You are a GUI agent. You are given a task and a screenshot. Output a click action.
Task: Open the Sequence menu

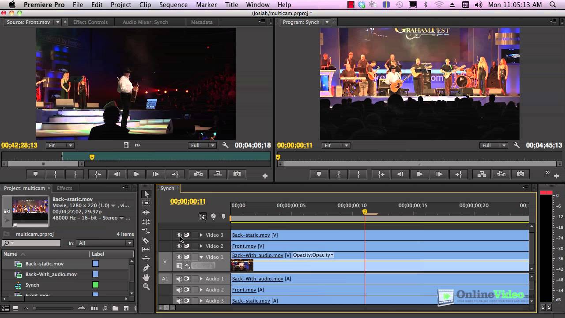pyautogui.click(x=173, y=5)
